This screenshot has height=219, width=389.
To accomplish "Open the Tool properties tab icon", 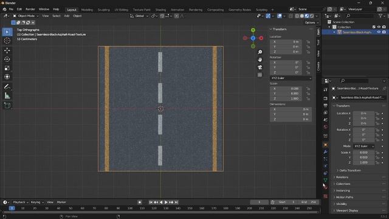I will [x=326, y=89].
